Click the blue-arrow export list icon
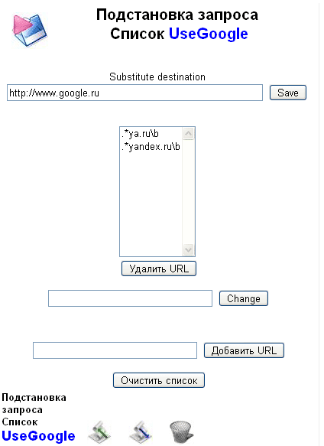Image resolution: width=324 pixels, height=446 pixels. (141, 432)
